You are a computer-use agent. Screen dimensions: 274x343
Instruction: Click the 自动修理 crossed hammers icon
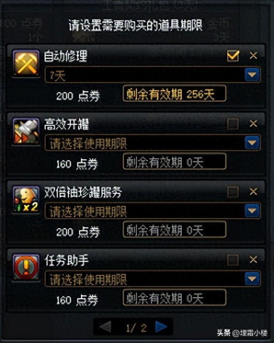coord(26,63)
